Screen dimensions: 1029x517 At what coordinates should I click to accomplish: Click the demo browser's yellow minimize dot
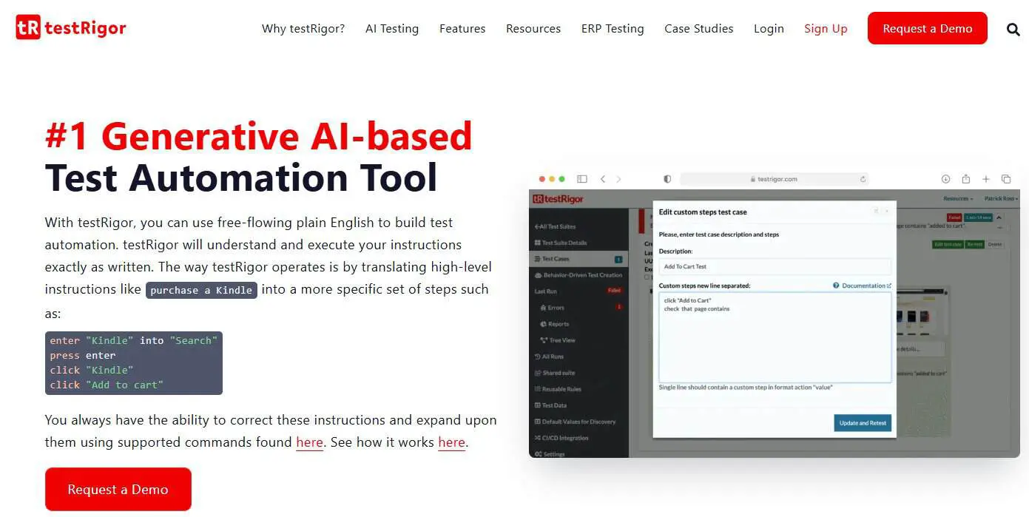[x=552, y=179]
